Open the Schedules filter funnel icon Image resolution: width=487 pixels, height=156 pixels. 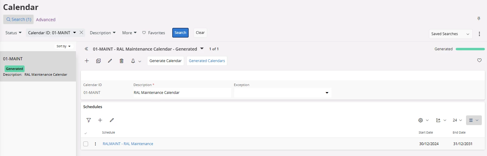click(x=89, y=120)
